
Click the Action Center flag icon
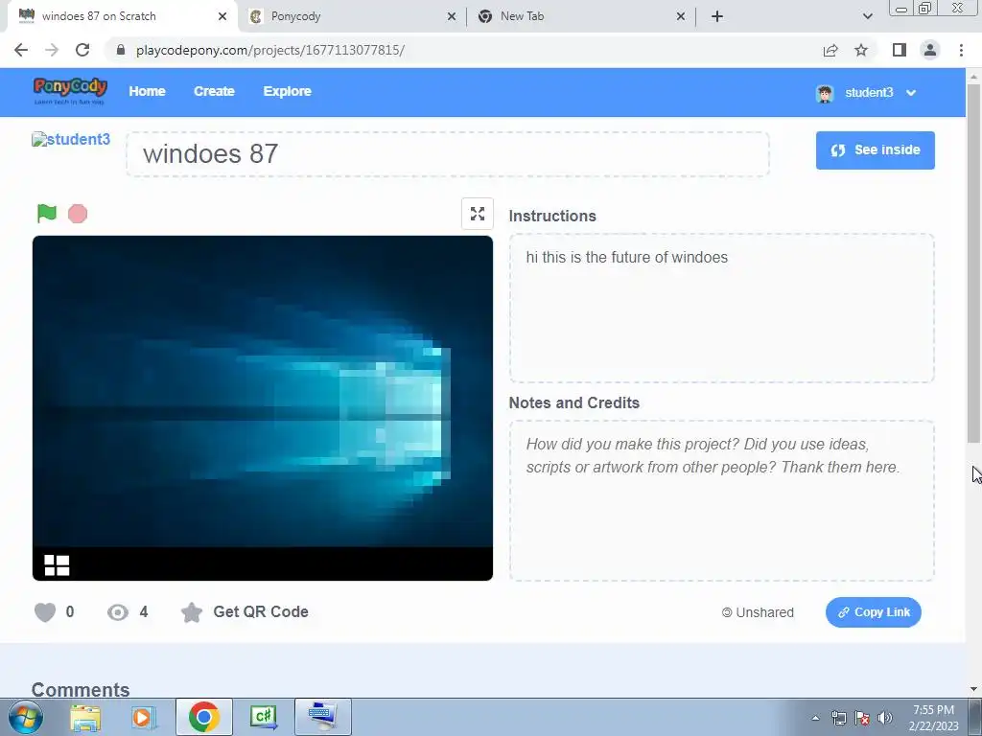[862, 718]
